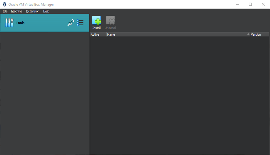Screen dimensions: 270x155
Task: Sort by the Name column header
Action: coord(178,34)
